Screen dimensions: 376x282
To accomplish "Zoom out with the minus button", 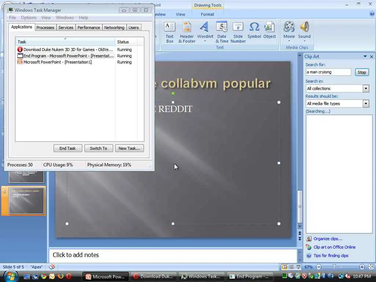I will [x=319, y=267].
